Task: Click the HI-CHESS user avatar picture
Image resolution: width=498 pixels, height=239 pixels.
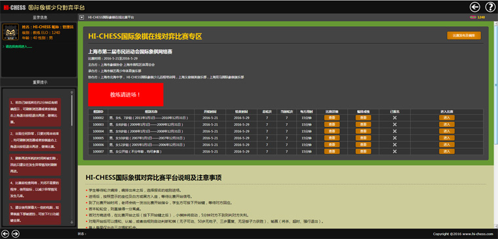Action: [x=10, y=32]
